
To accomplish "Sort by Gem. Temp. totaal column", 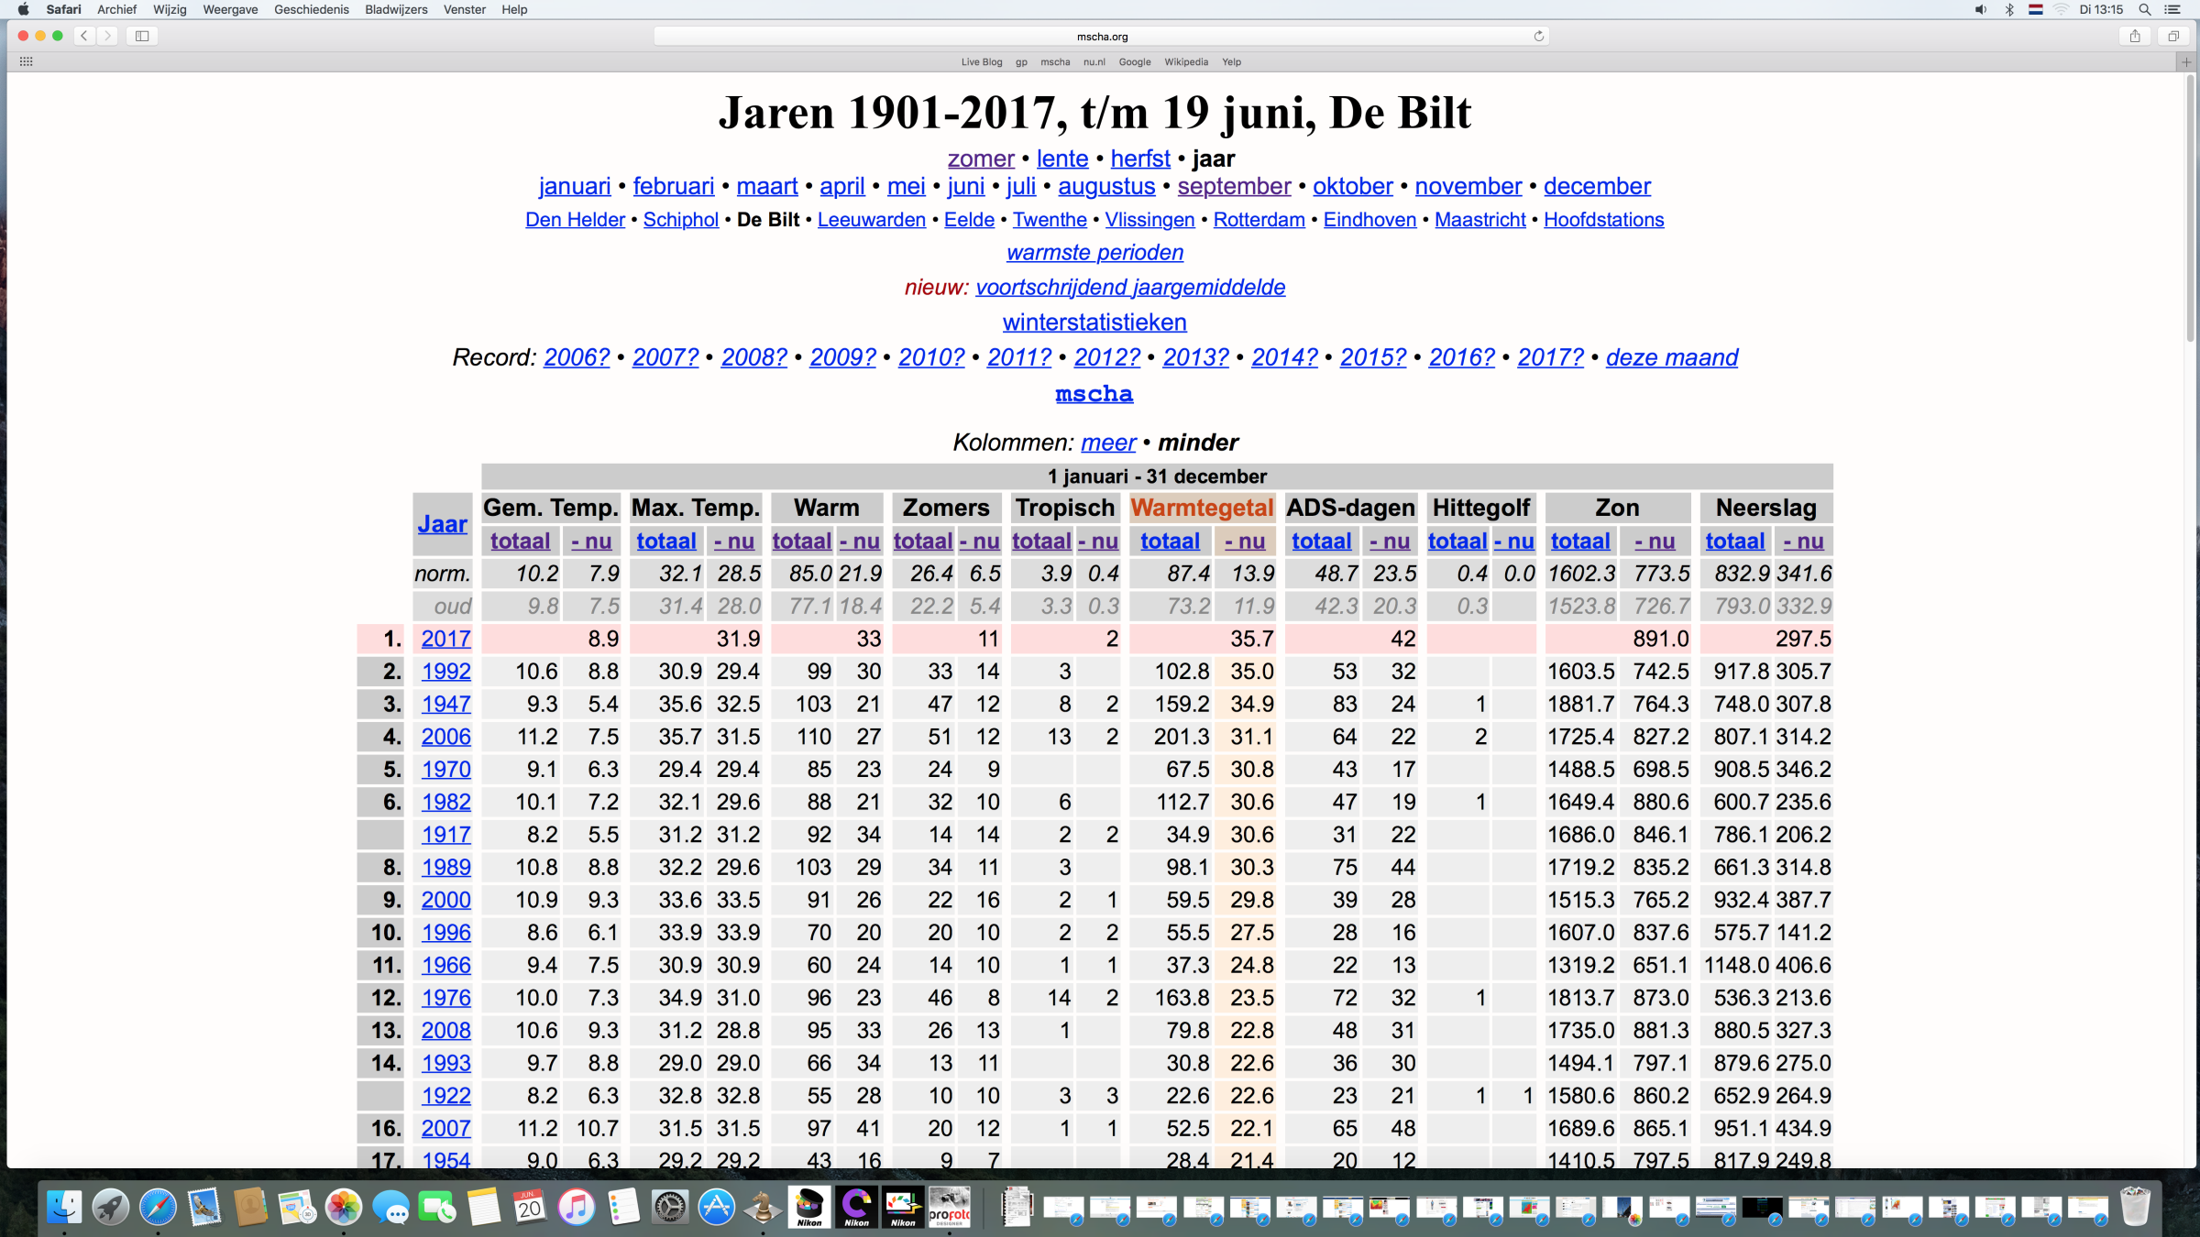I will (x=520, y=542).
